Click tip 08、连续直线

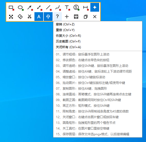click(98, 94)
